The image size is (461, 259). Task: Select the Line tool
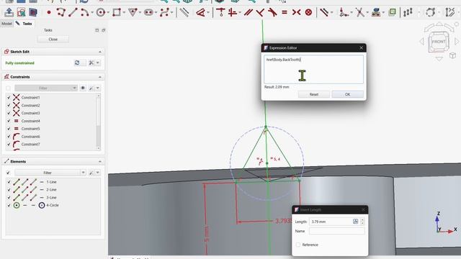coord(73,12)
